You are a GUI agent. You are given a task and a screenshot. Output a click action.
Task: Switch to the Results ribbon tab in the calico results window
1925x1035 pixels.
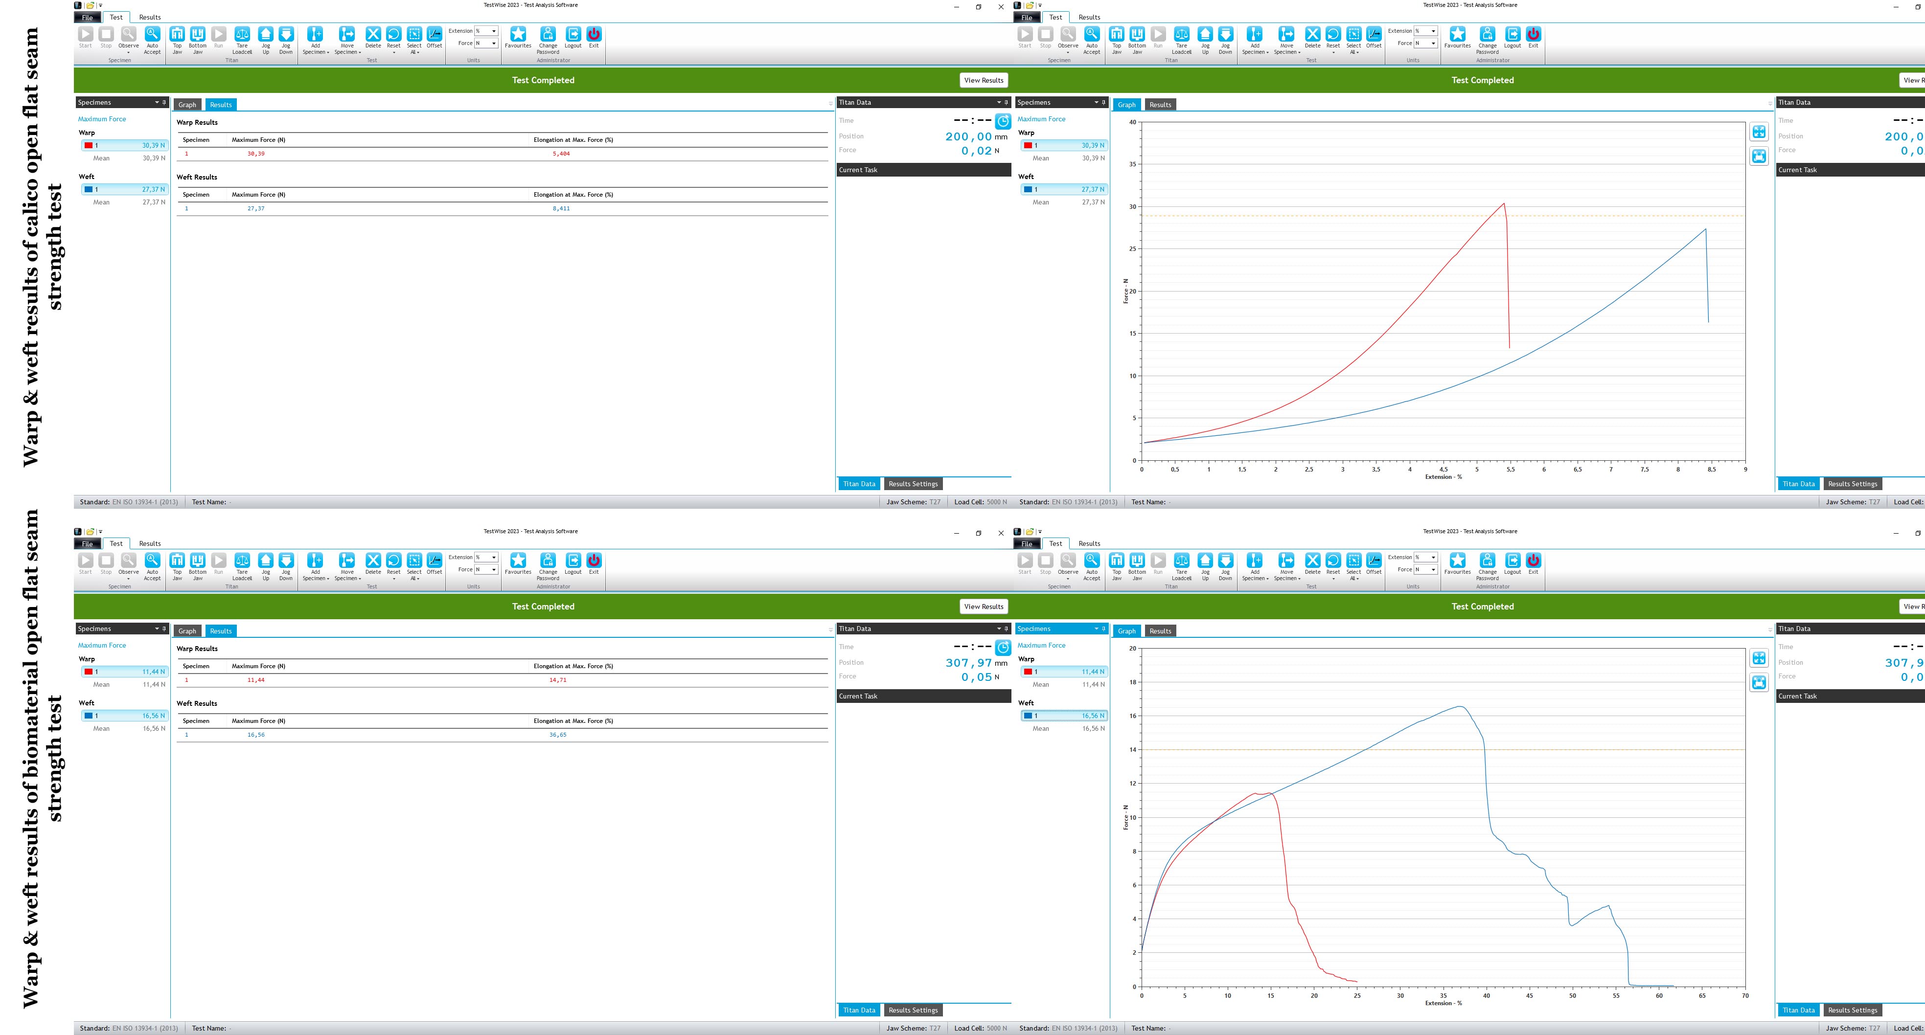pos(149,17)
